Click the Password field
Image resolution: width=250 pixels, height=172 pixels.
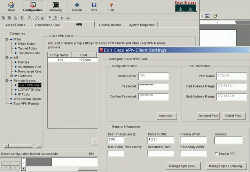tap(154, 87)
